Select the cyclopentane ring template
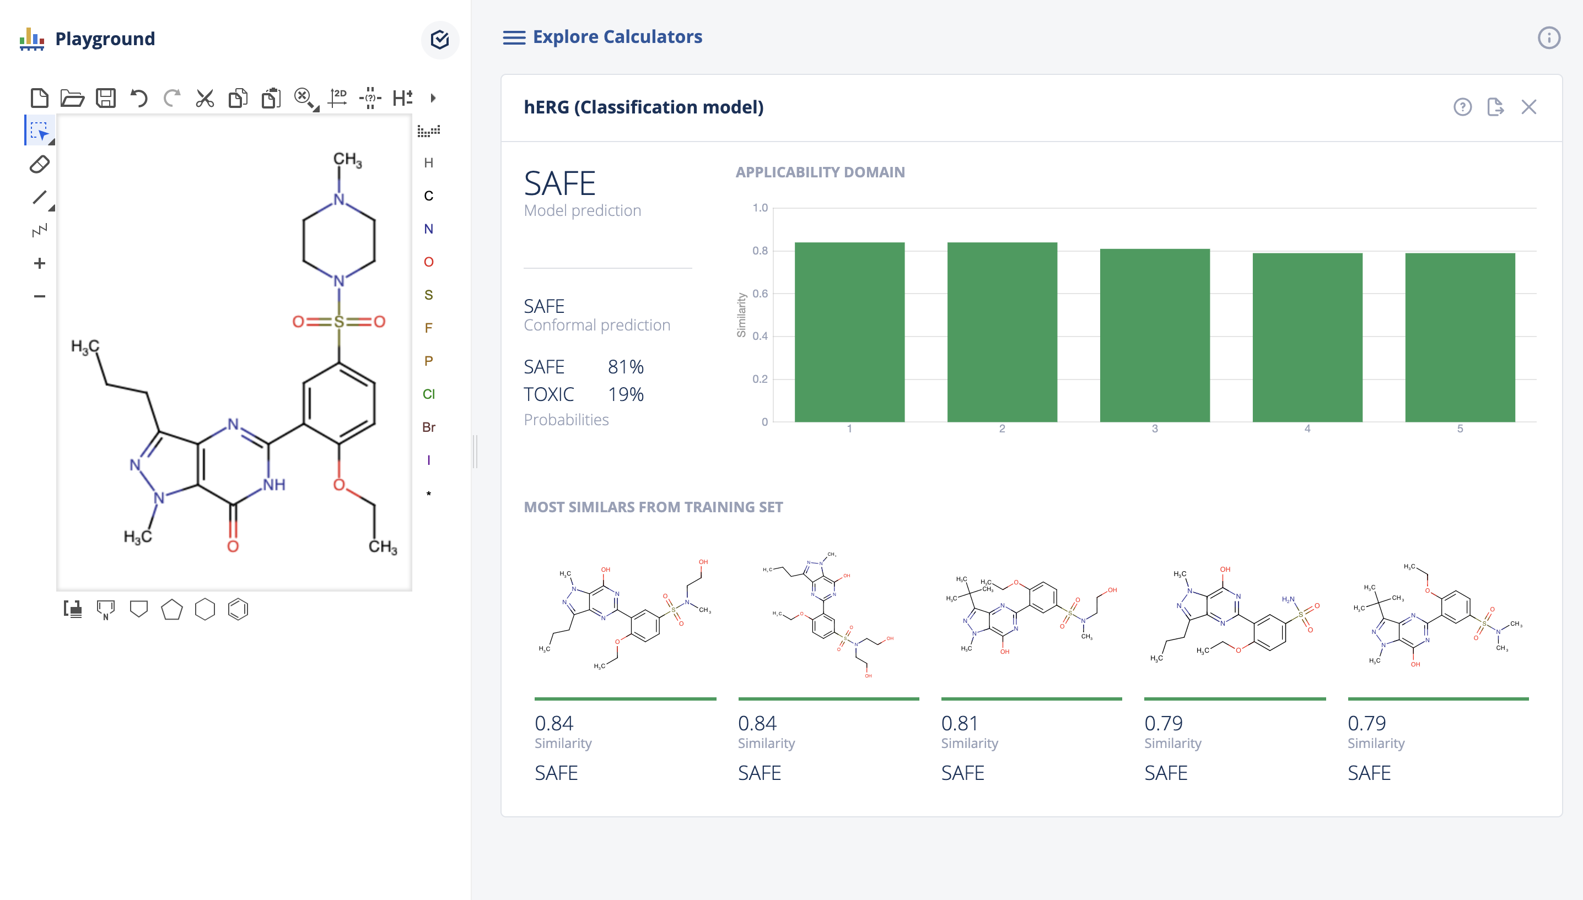This screenshot has height=900, width=1583. click(x=172, y=610)
